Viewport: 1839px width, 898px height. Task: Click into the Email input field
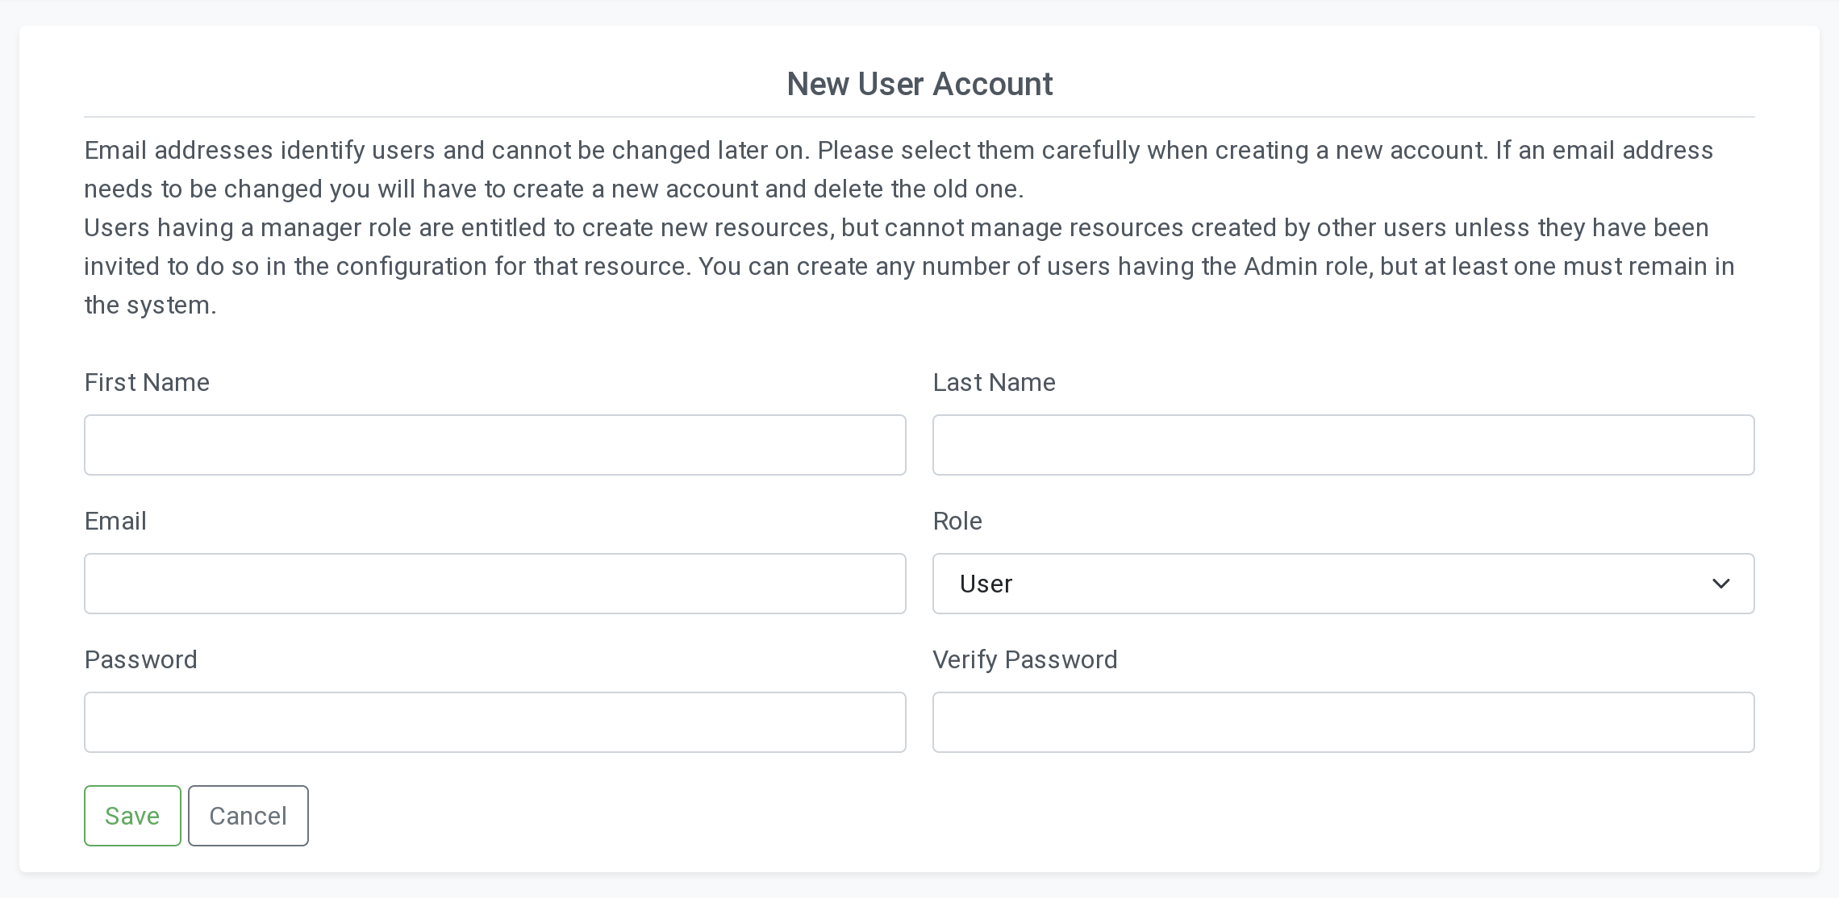[x=494, y=584]
